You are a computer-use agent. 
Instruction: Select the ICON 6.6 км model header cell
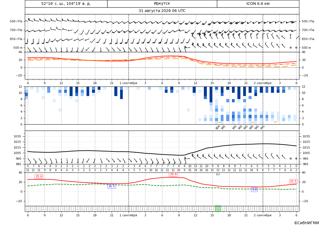tap(258, 4)
